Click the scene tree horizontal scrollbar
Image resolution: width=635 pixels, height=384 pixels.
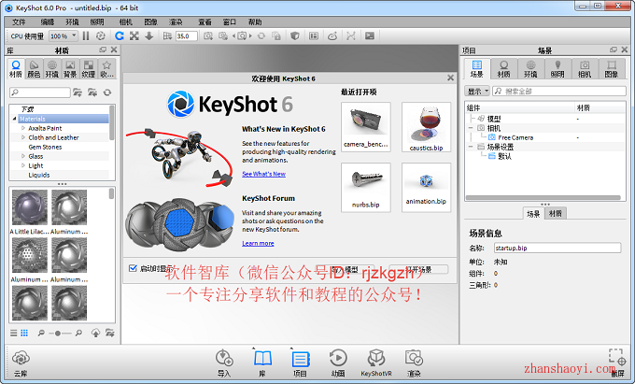543,198
